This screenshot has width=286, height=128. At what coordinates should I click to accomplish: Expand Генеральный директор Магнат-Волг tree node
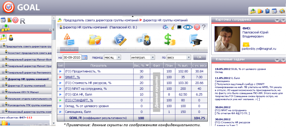pyautogui.click(x=3, y=59)
